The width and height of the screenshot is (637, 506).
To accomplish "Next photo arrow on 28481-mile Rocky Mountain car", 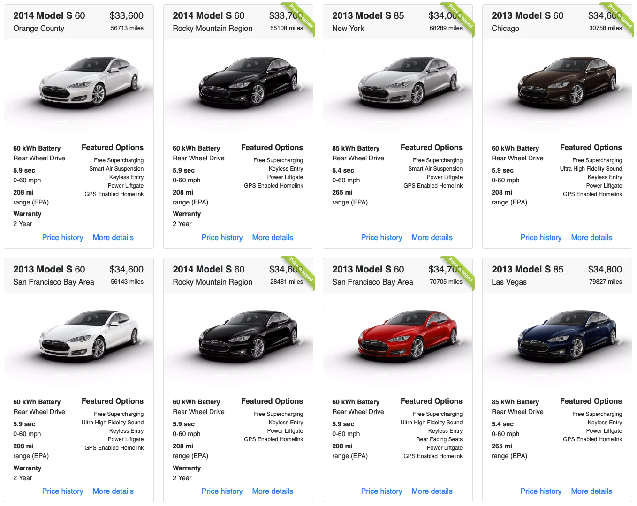I will (x=301, y=341).
